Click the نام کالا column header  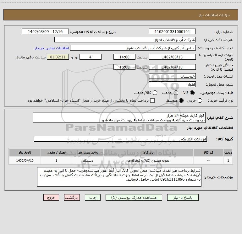pyautogui.click(x=148, y=152)
